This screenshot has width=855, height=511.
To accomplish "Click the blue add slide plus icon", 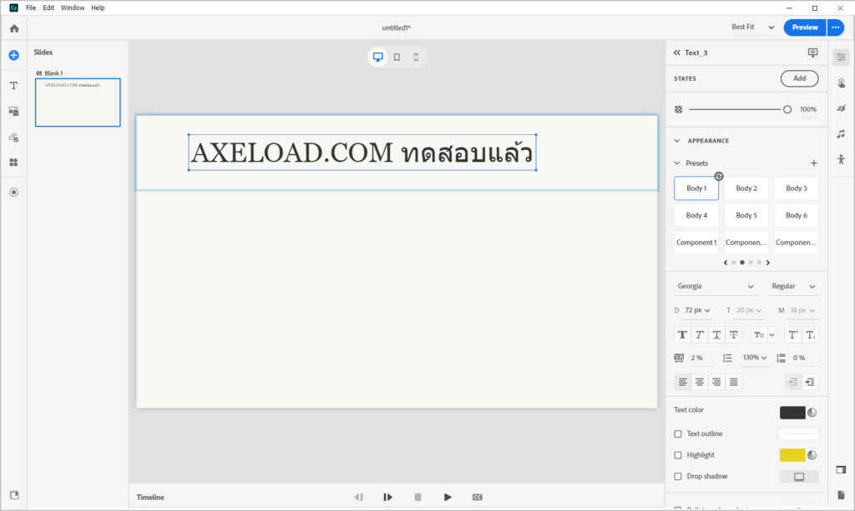I will click(x=13, y=55).
